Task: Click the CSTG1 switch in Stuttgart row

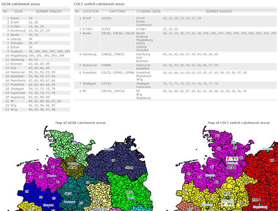Action: 106,84
